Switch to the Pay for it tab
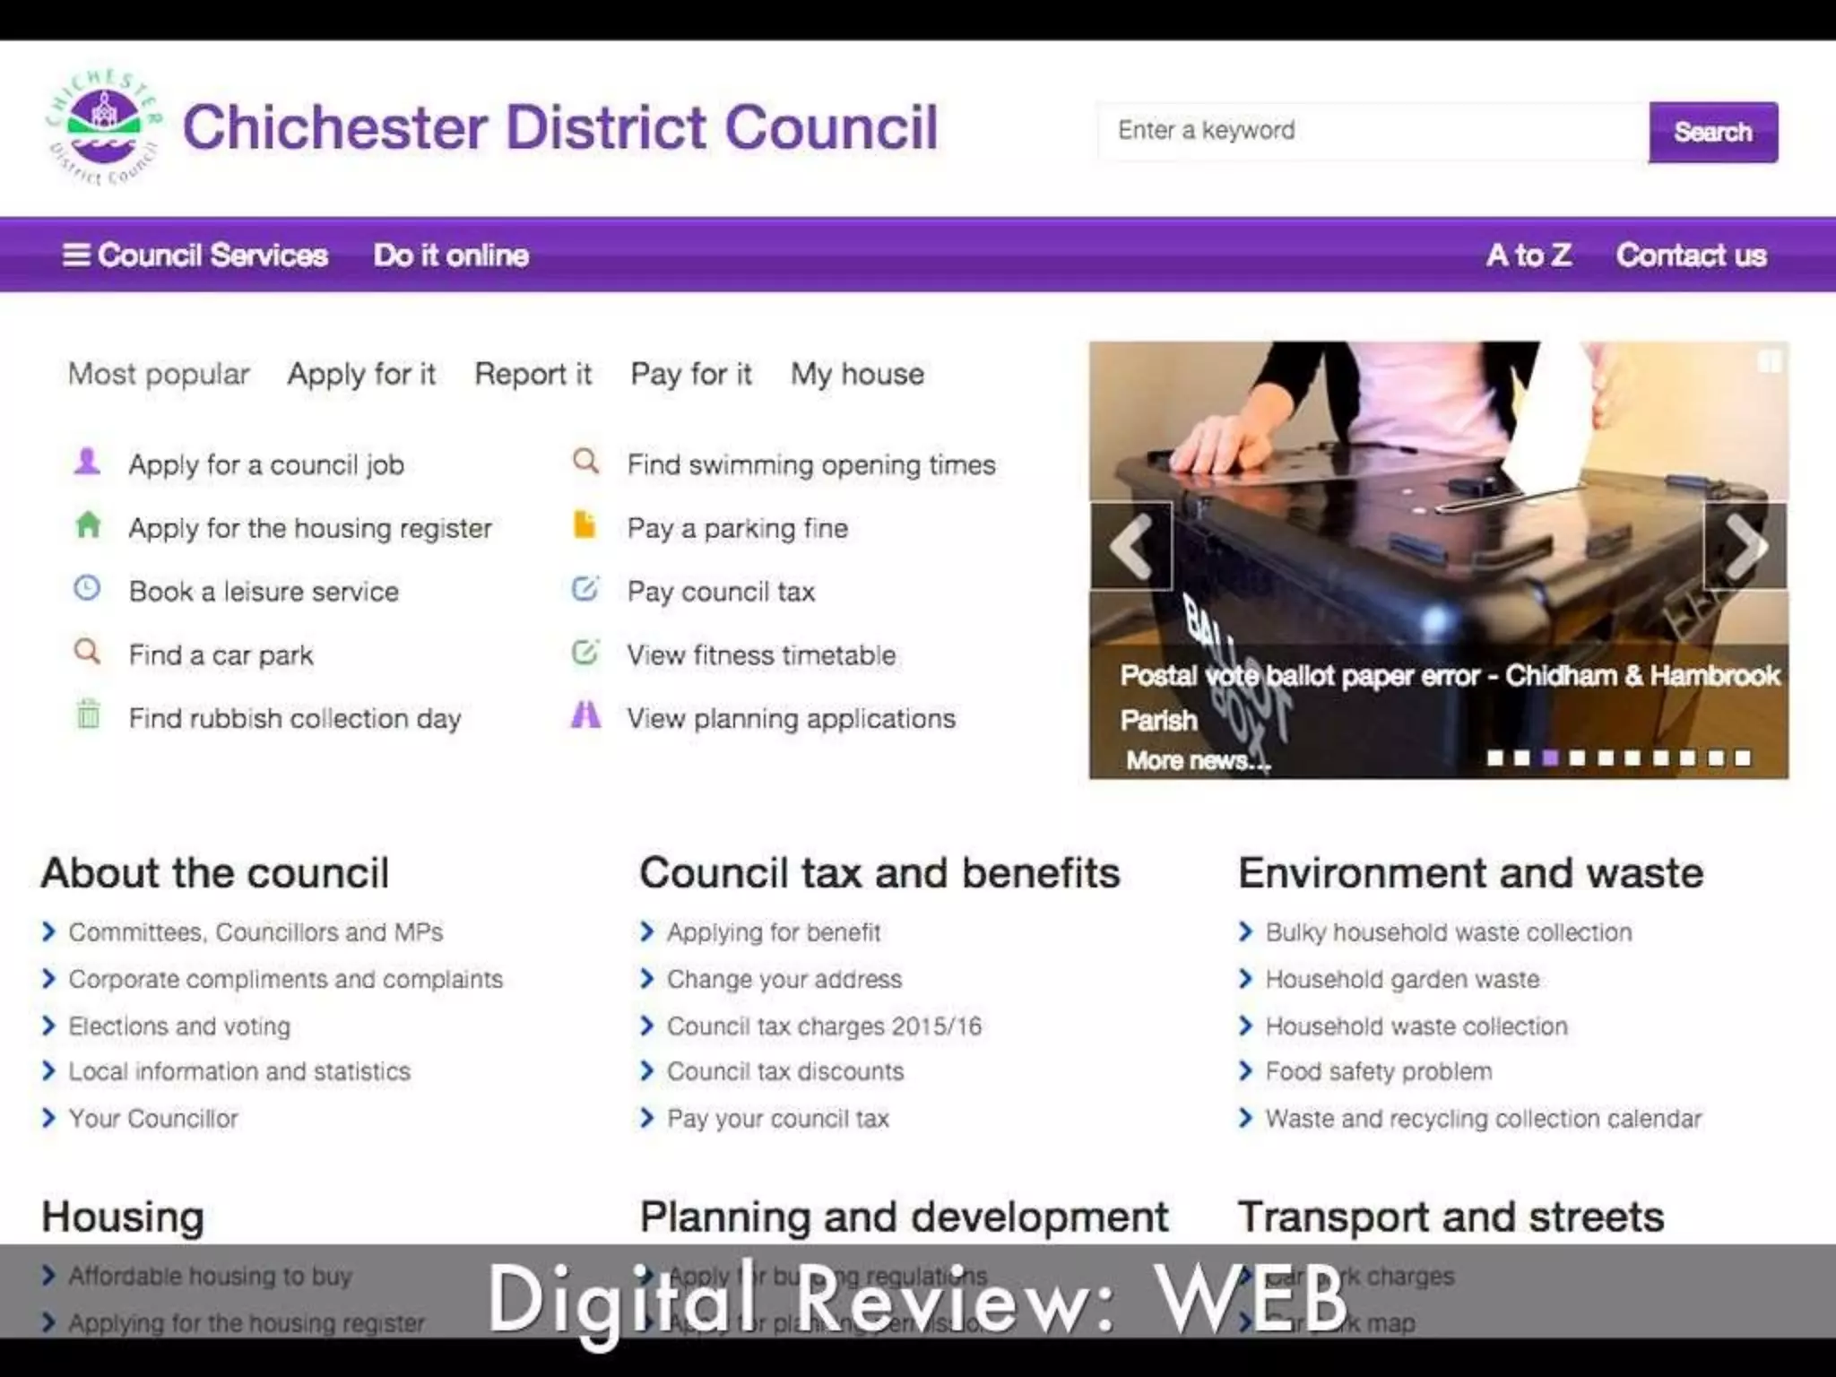Image resolution: width=1836 pixels, height=1377 pixels. [690, 374]
